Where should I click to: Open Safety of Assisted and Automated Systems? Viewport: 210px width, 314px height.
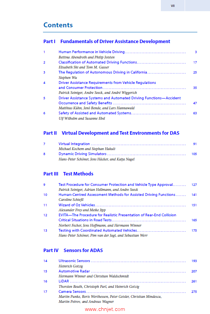95,113
